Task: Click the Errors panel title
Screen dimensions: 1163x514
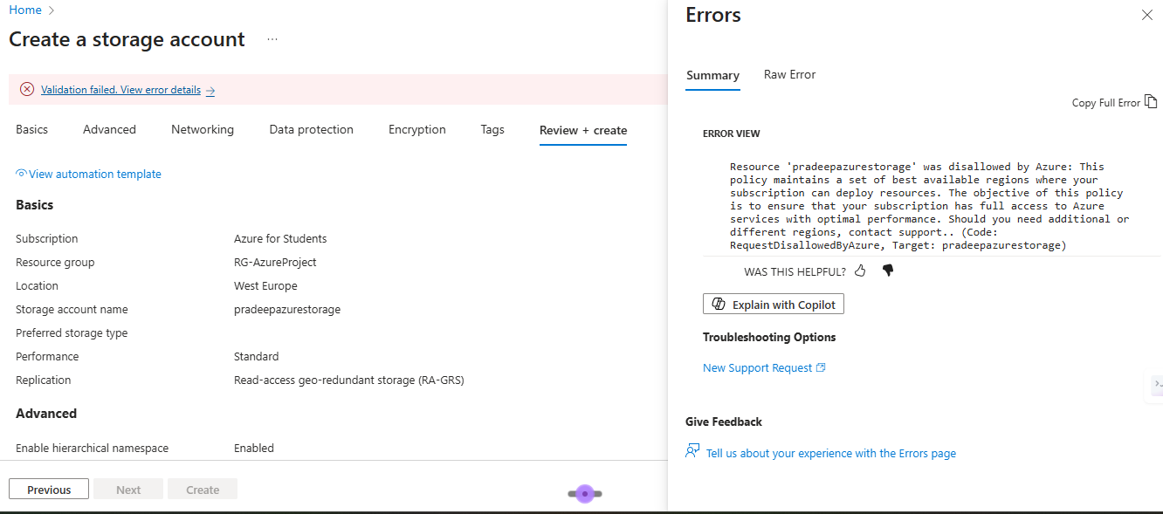Action: coord(713,15)
